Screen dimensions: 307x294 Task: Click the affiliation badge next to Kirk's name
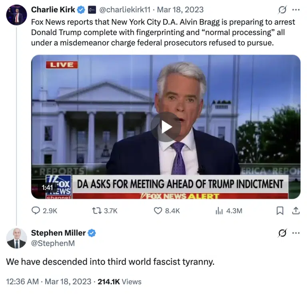tap(92, 10)
